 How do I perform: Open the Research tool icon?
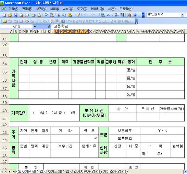[x=52, y=15]
